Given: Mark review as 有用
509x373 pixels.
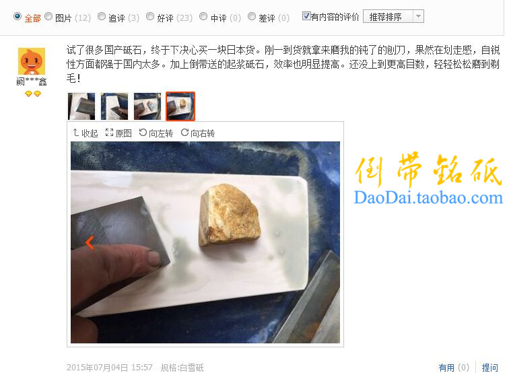Looking at the screenshot, I should [x=454, y=368].
